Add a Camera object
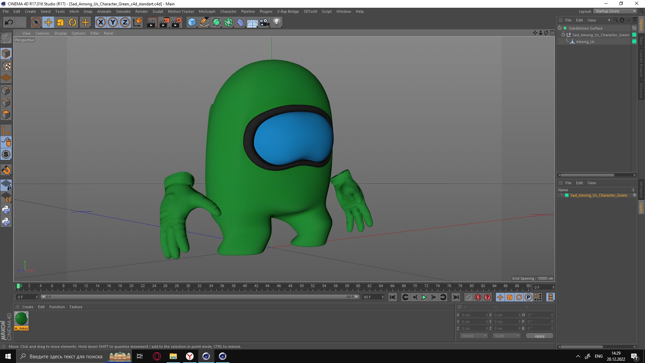This screenshot has height=363, width=645. pos(265,23)
